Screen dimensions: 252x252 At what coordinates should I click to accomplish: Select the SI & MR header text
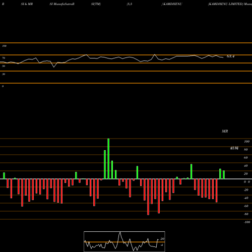coord(27,4)
